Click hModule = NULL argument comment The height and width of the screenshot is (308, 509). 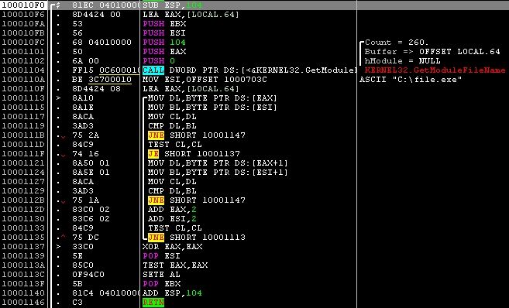click(x=403, y=61)
